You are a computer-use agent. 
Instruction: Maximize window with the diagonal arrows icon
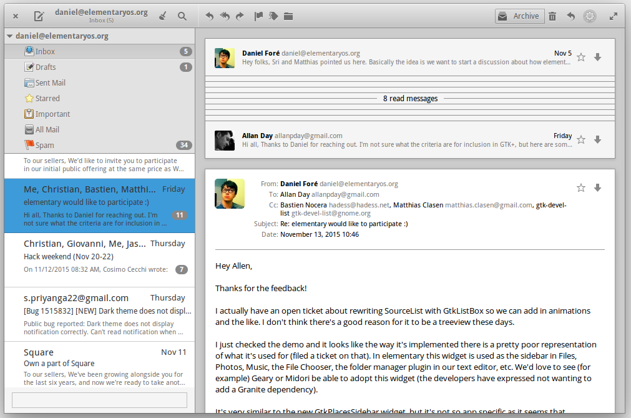pos(614,16)
